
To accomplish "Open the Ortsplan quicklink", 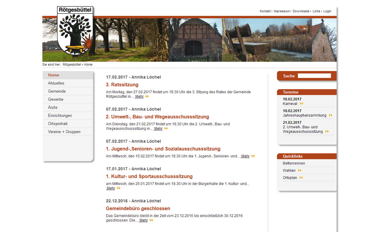I will pos(290,178).
